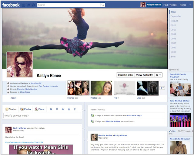Open the Likes thumbnail
Image resolution: width=194 pixels, height=155 pixels.
click(148, 88)
